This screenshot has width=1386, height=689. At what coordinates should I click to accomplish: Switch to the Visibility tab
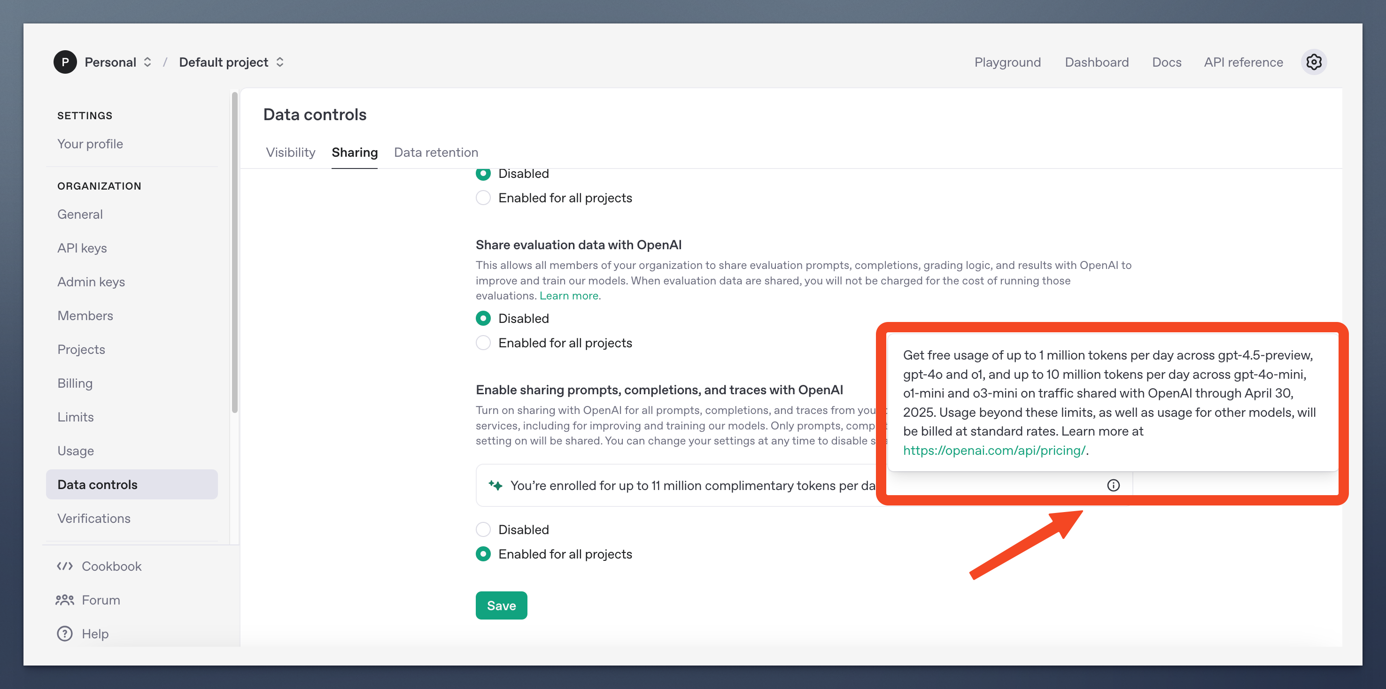(291, 152)
